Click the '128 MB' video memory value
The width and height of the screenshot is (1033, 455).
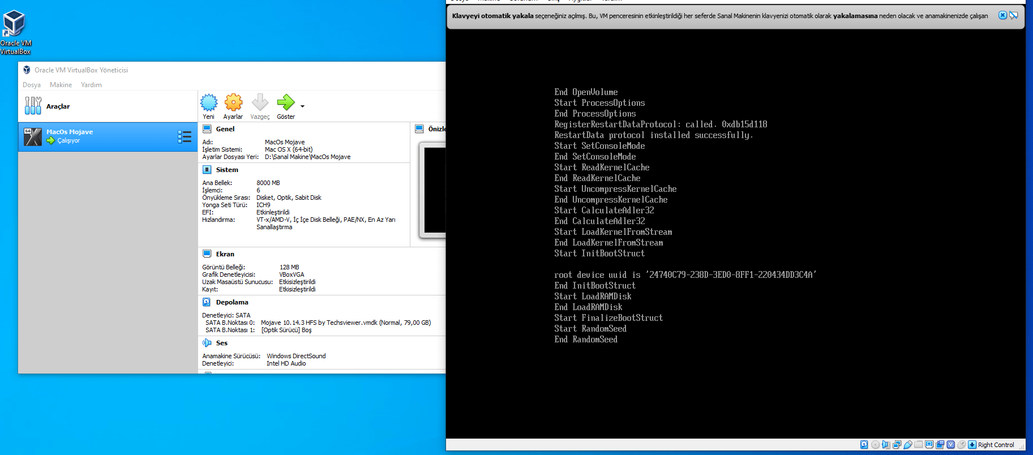click(289, 267)
